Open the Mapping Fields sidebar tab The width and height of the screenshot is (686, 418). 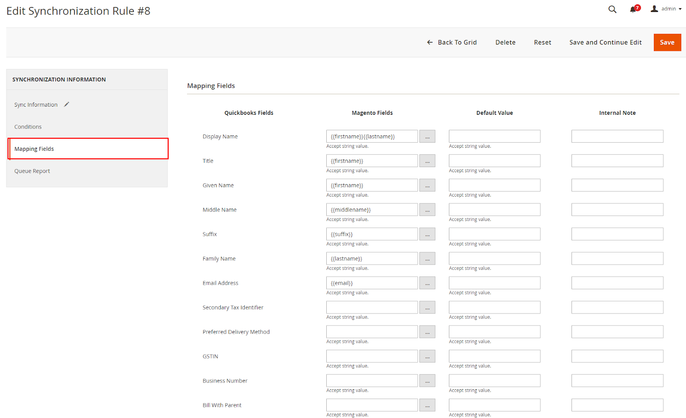pyautogui.click(x=34, y=149)
